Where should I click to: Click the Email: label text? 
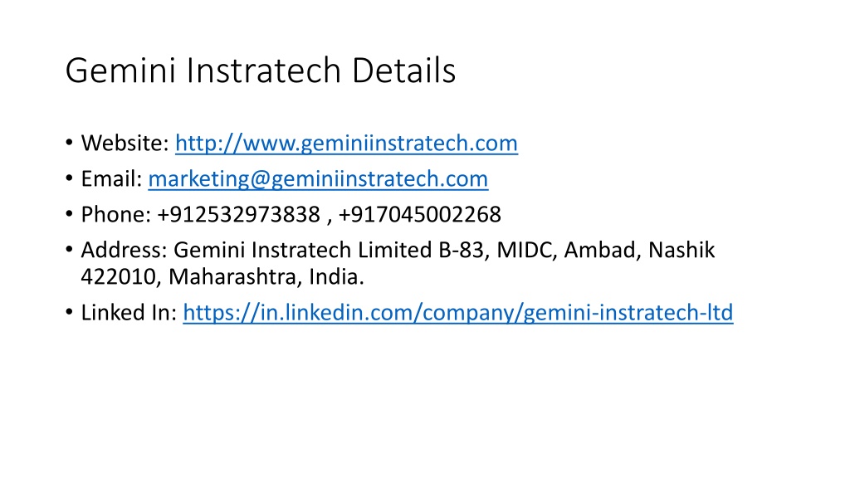(112, 179)
